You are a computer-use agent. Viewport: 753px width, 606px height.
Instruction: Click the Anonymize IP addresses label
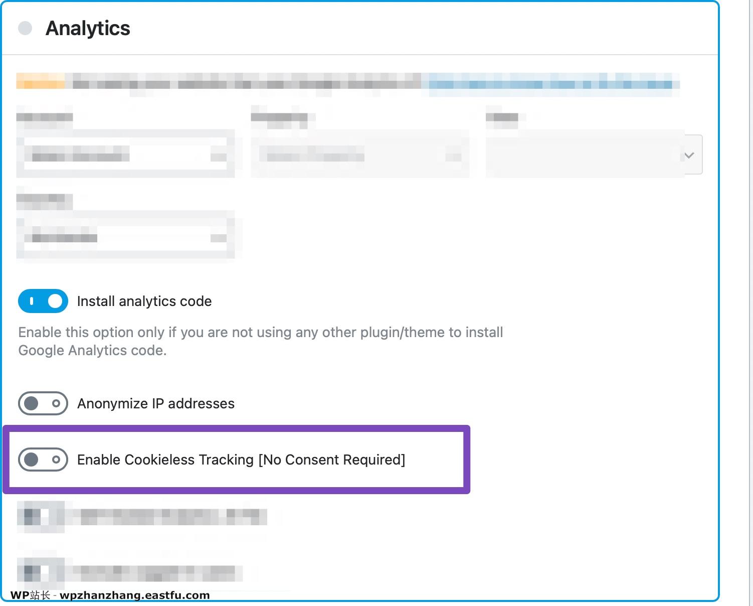point(156,403)
